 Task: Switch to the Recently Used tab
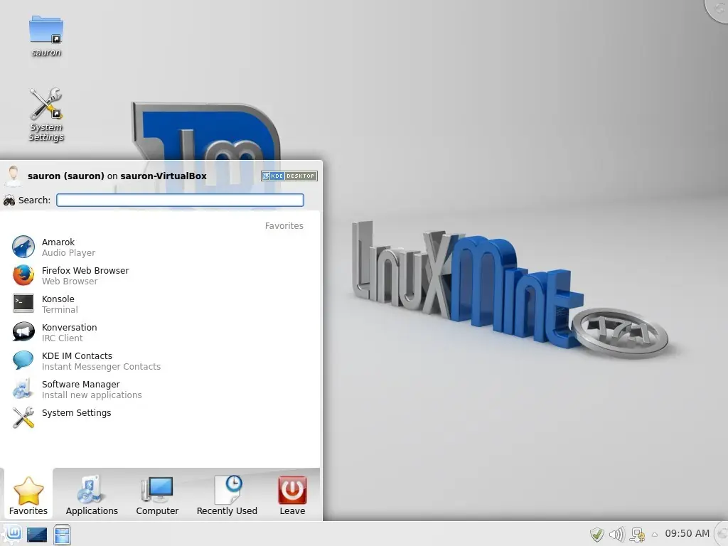(227, 495)
